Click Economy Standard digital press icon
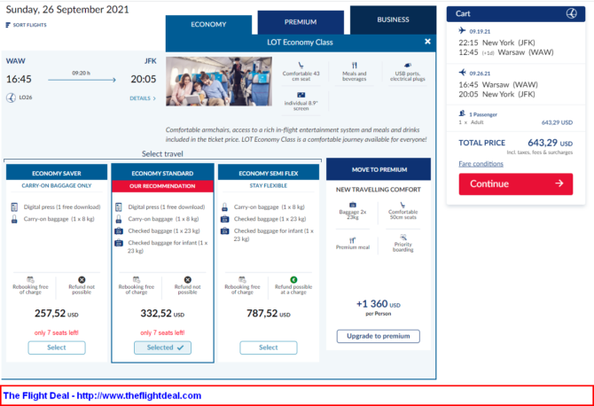594x406 pixels. (119, 207)
